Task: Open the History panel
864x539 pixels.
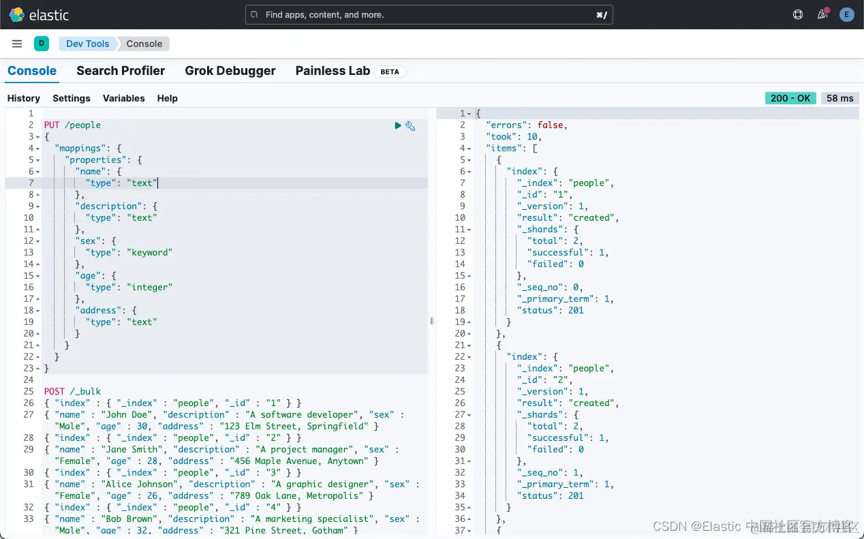Action: 24,98
